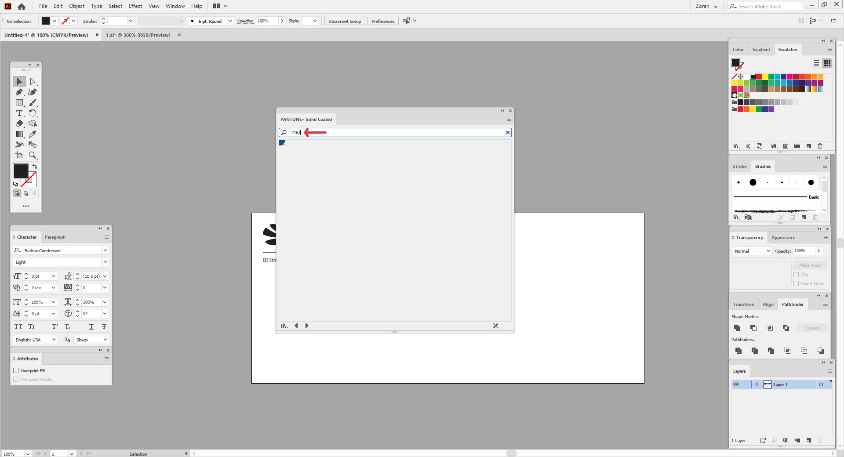Select the Rotate tool
Image resolution: width=844 pixels, height=457 pixels.
coord(33,113)
